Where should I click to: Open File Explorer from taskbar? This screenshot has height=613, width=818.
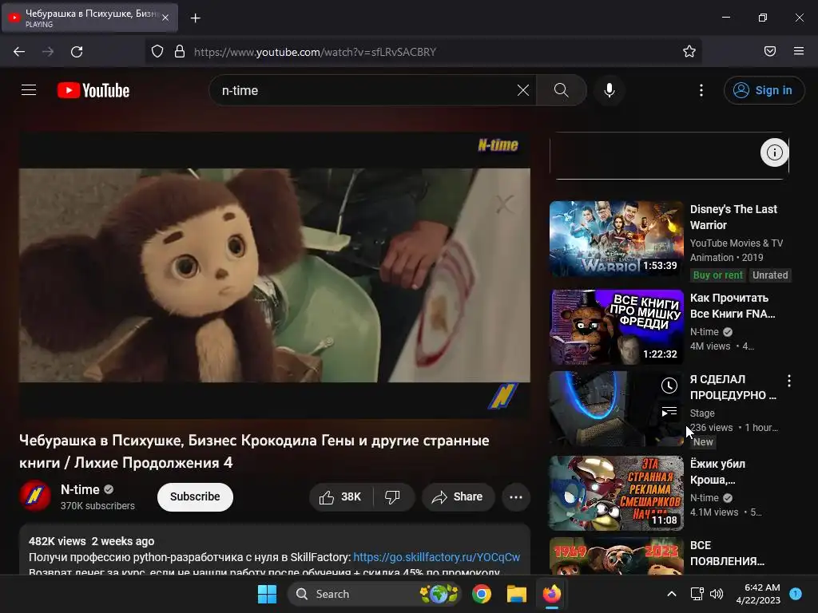(x=517, y=594)
